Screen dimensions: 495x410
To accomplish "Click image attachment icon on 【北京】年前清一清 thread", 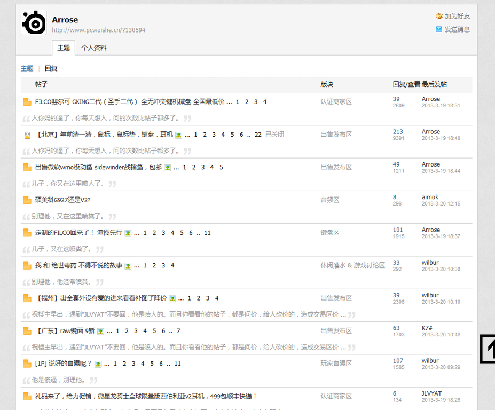I will (179, 135).
